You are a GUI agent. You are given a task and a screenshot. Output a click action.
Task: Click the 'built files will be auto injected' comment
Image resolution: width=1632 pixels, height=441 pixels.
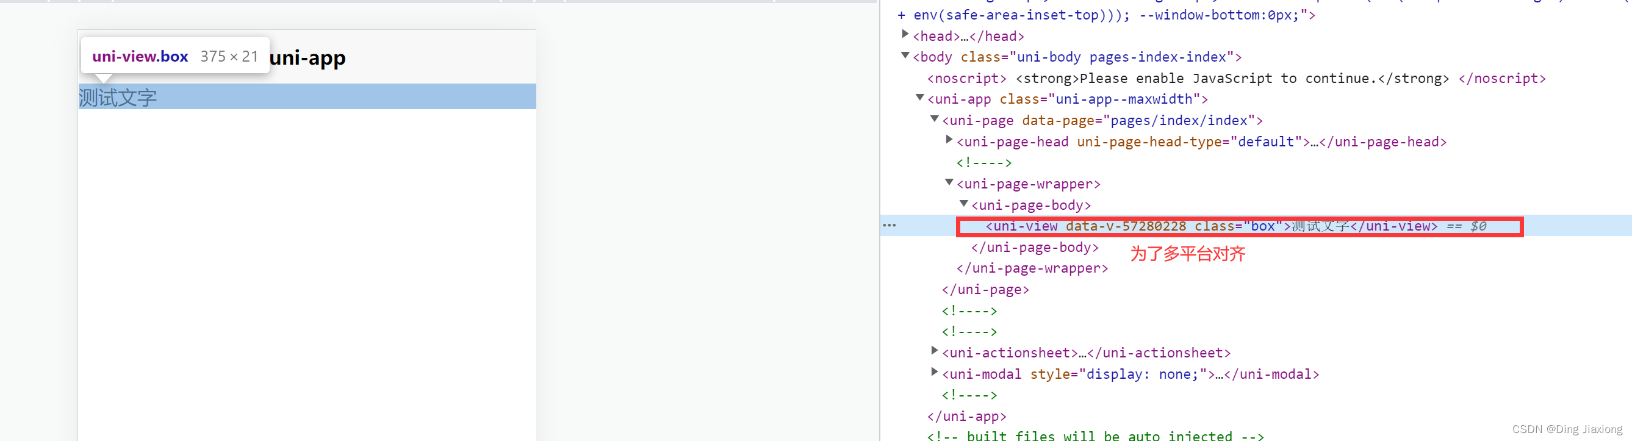click(1095, 436)
